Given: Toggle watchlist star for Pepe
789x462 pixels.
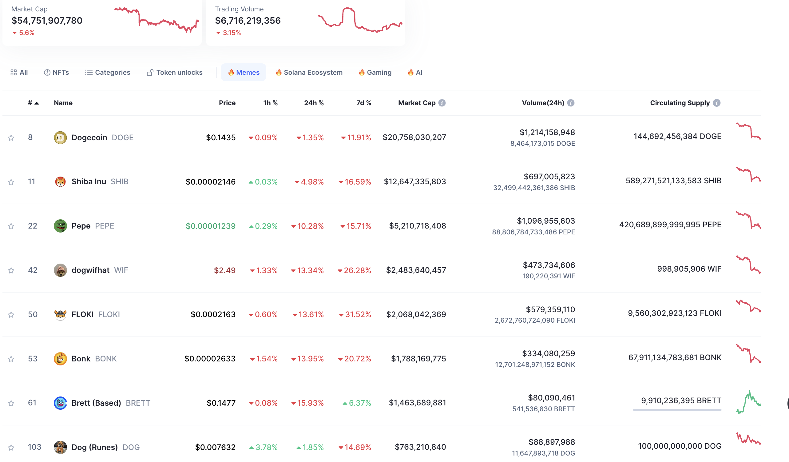Looking at the screenshot, I should pyautogui.click(x=11, y=226).
